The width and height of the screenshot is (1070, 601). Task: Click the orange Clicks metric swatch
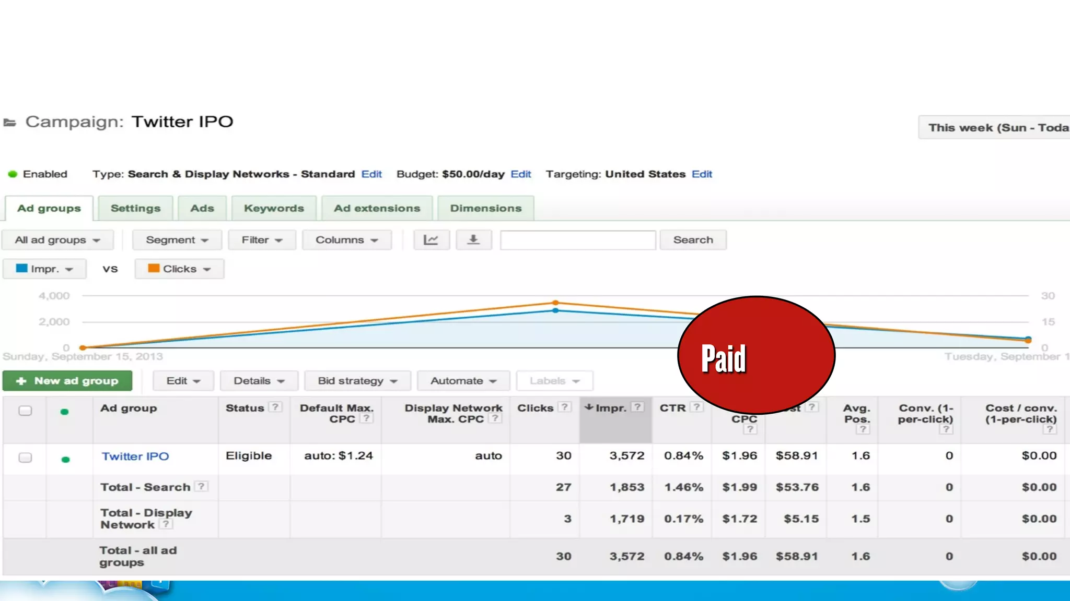pos(154,268)
